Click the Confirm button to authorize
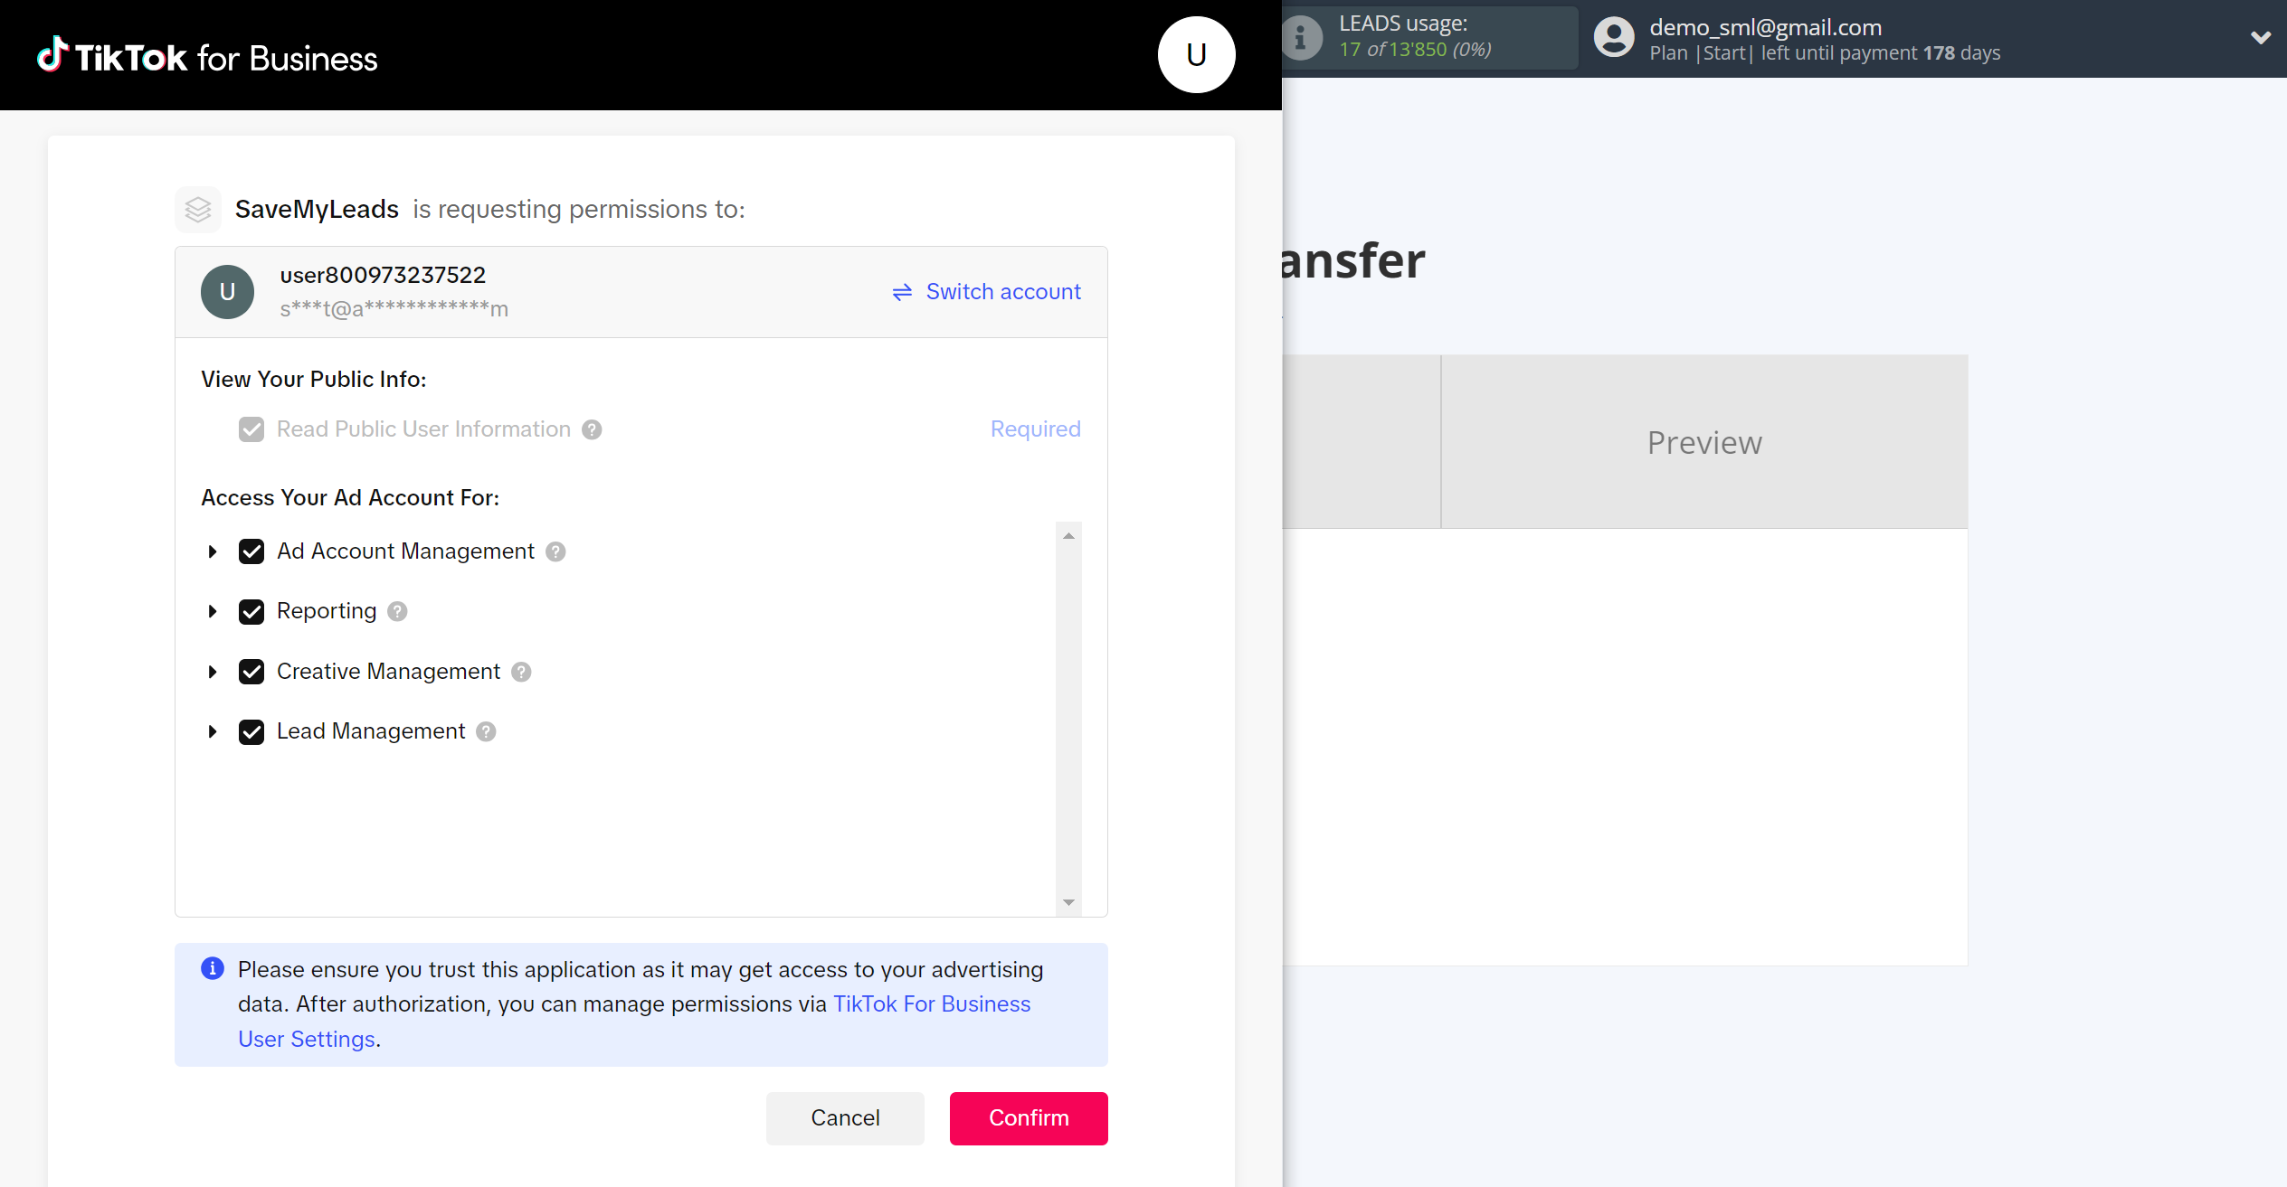Screen dimensions: 2287x1187 click(x=1029, y=1117)
